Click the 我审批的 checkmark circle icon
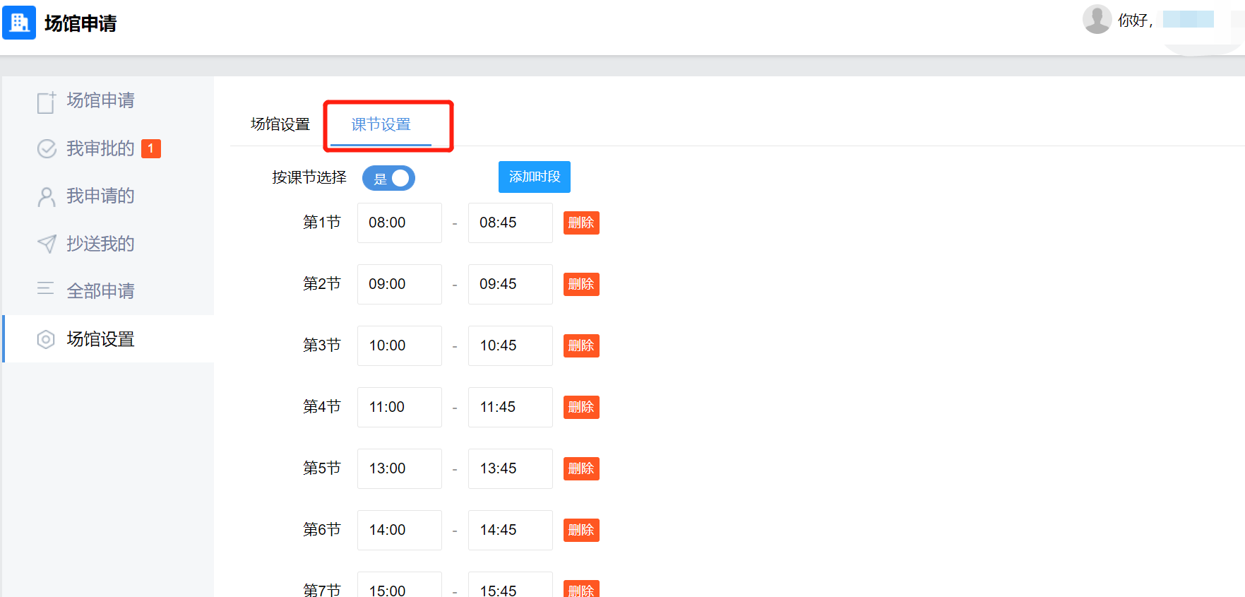 coord(47,149)
